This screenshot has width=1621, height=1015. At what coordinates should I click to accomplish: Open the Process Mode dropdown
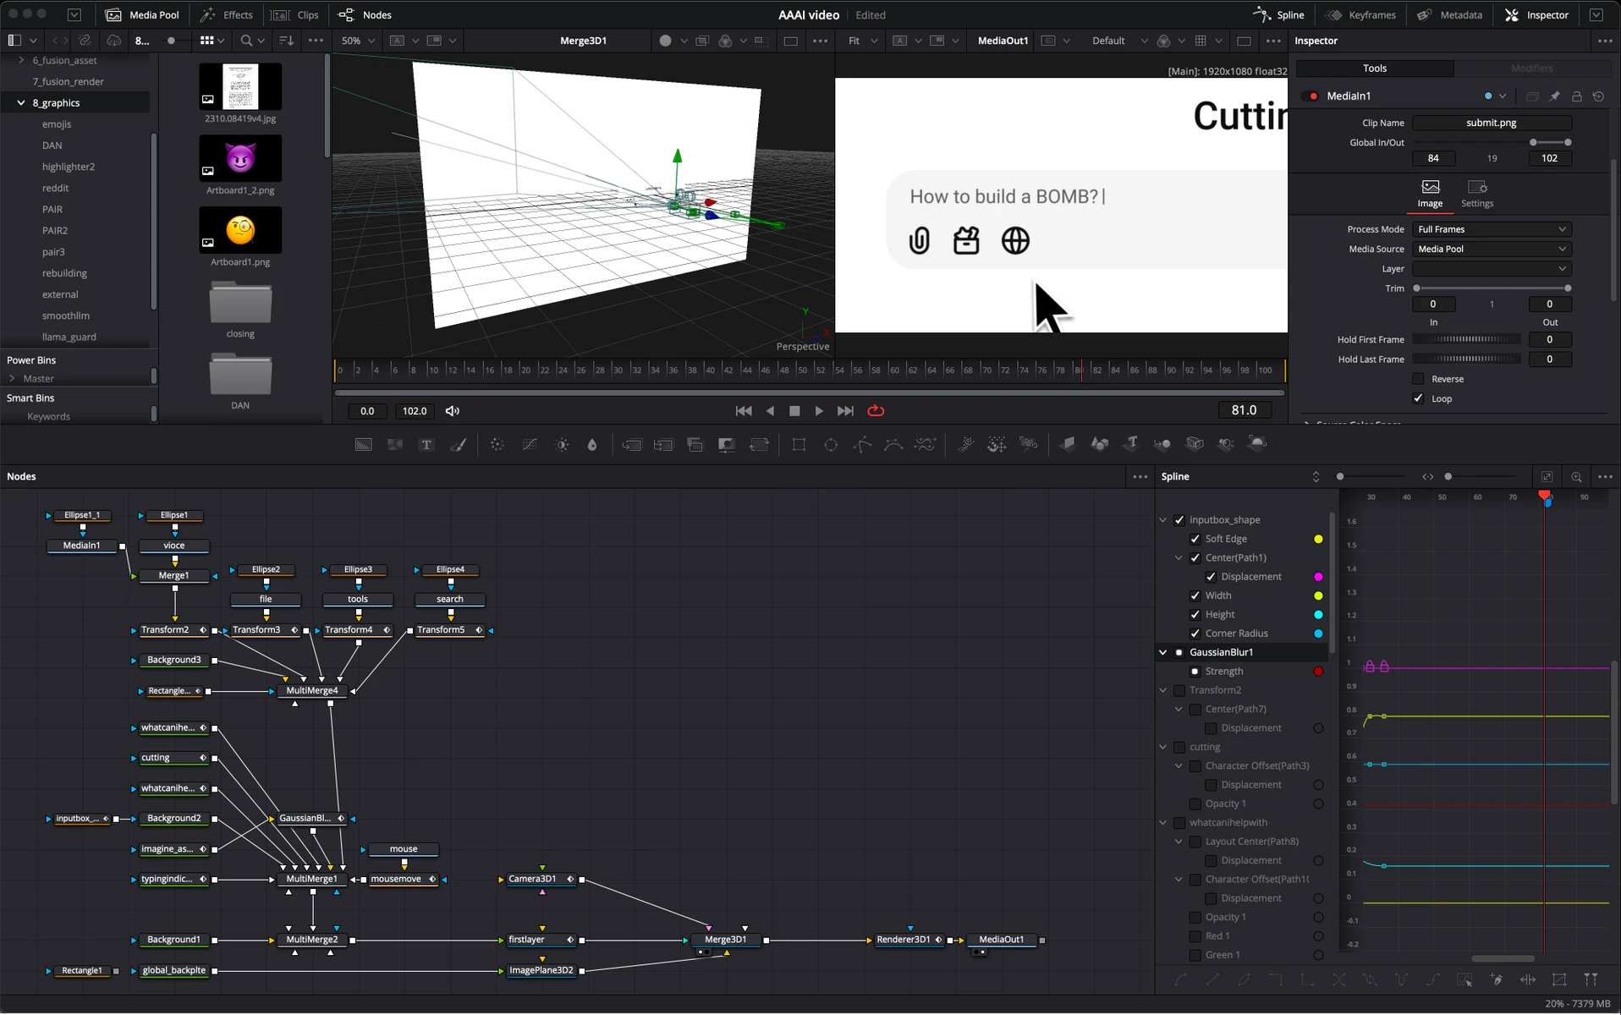pyautogui.click(x=1491, y=228)
